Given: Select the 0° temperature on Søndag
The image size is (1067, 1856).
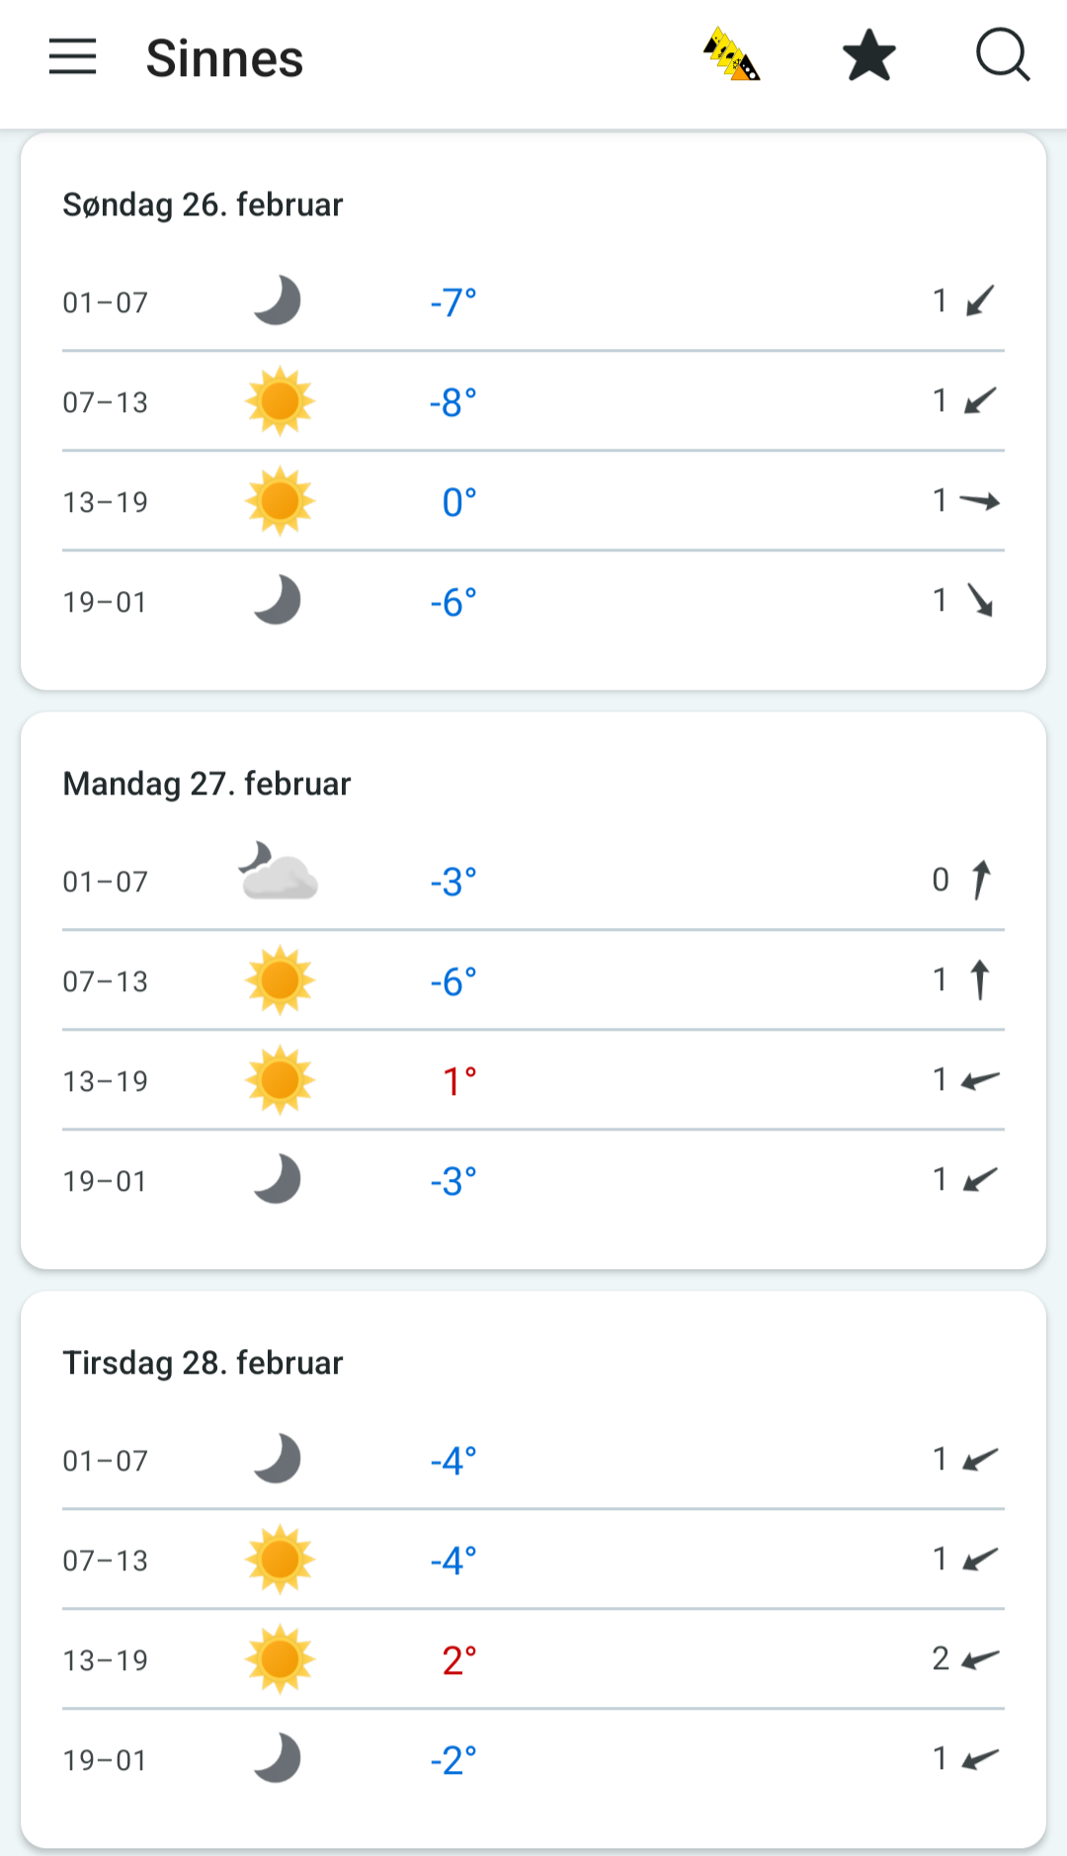Looking at the screenshot, I should point(459,502).
